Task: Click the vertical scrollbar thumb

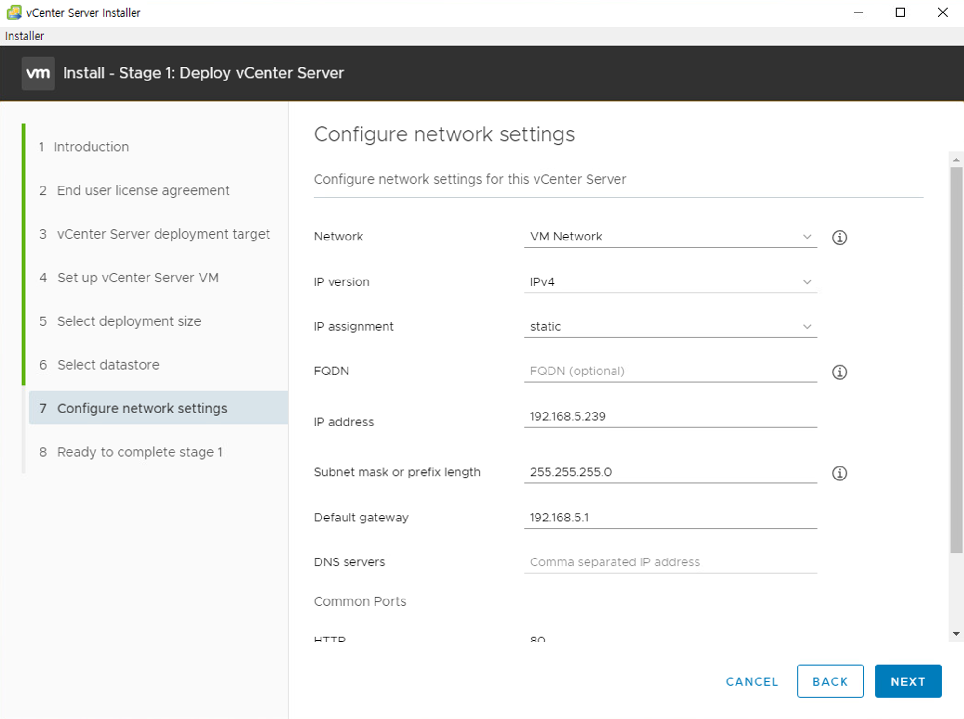Action: pyautogui.click(x=956, y=359)
